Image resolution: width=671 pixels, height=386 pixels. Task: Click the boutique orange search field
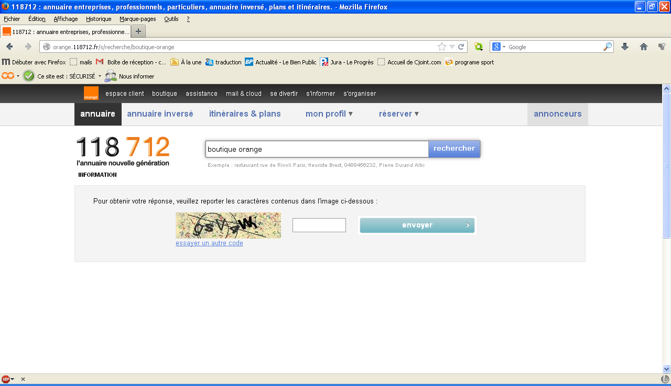(x=317, y=149)
